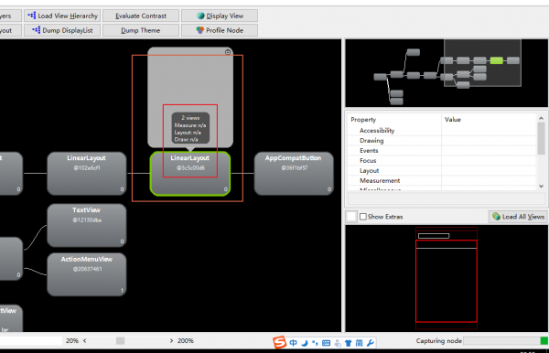This screenshot has width=549, height=353.
Task: Click the Evaluate Contrast button
Action: [x=141, y=16]
